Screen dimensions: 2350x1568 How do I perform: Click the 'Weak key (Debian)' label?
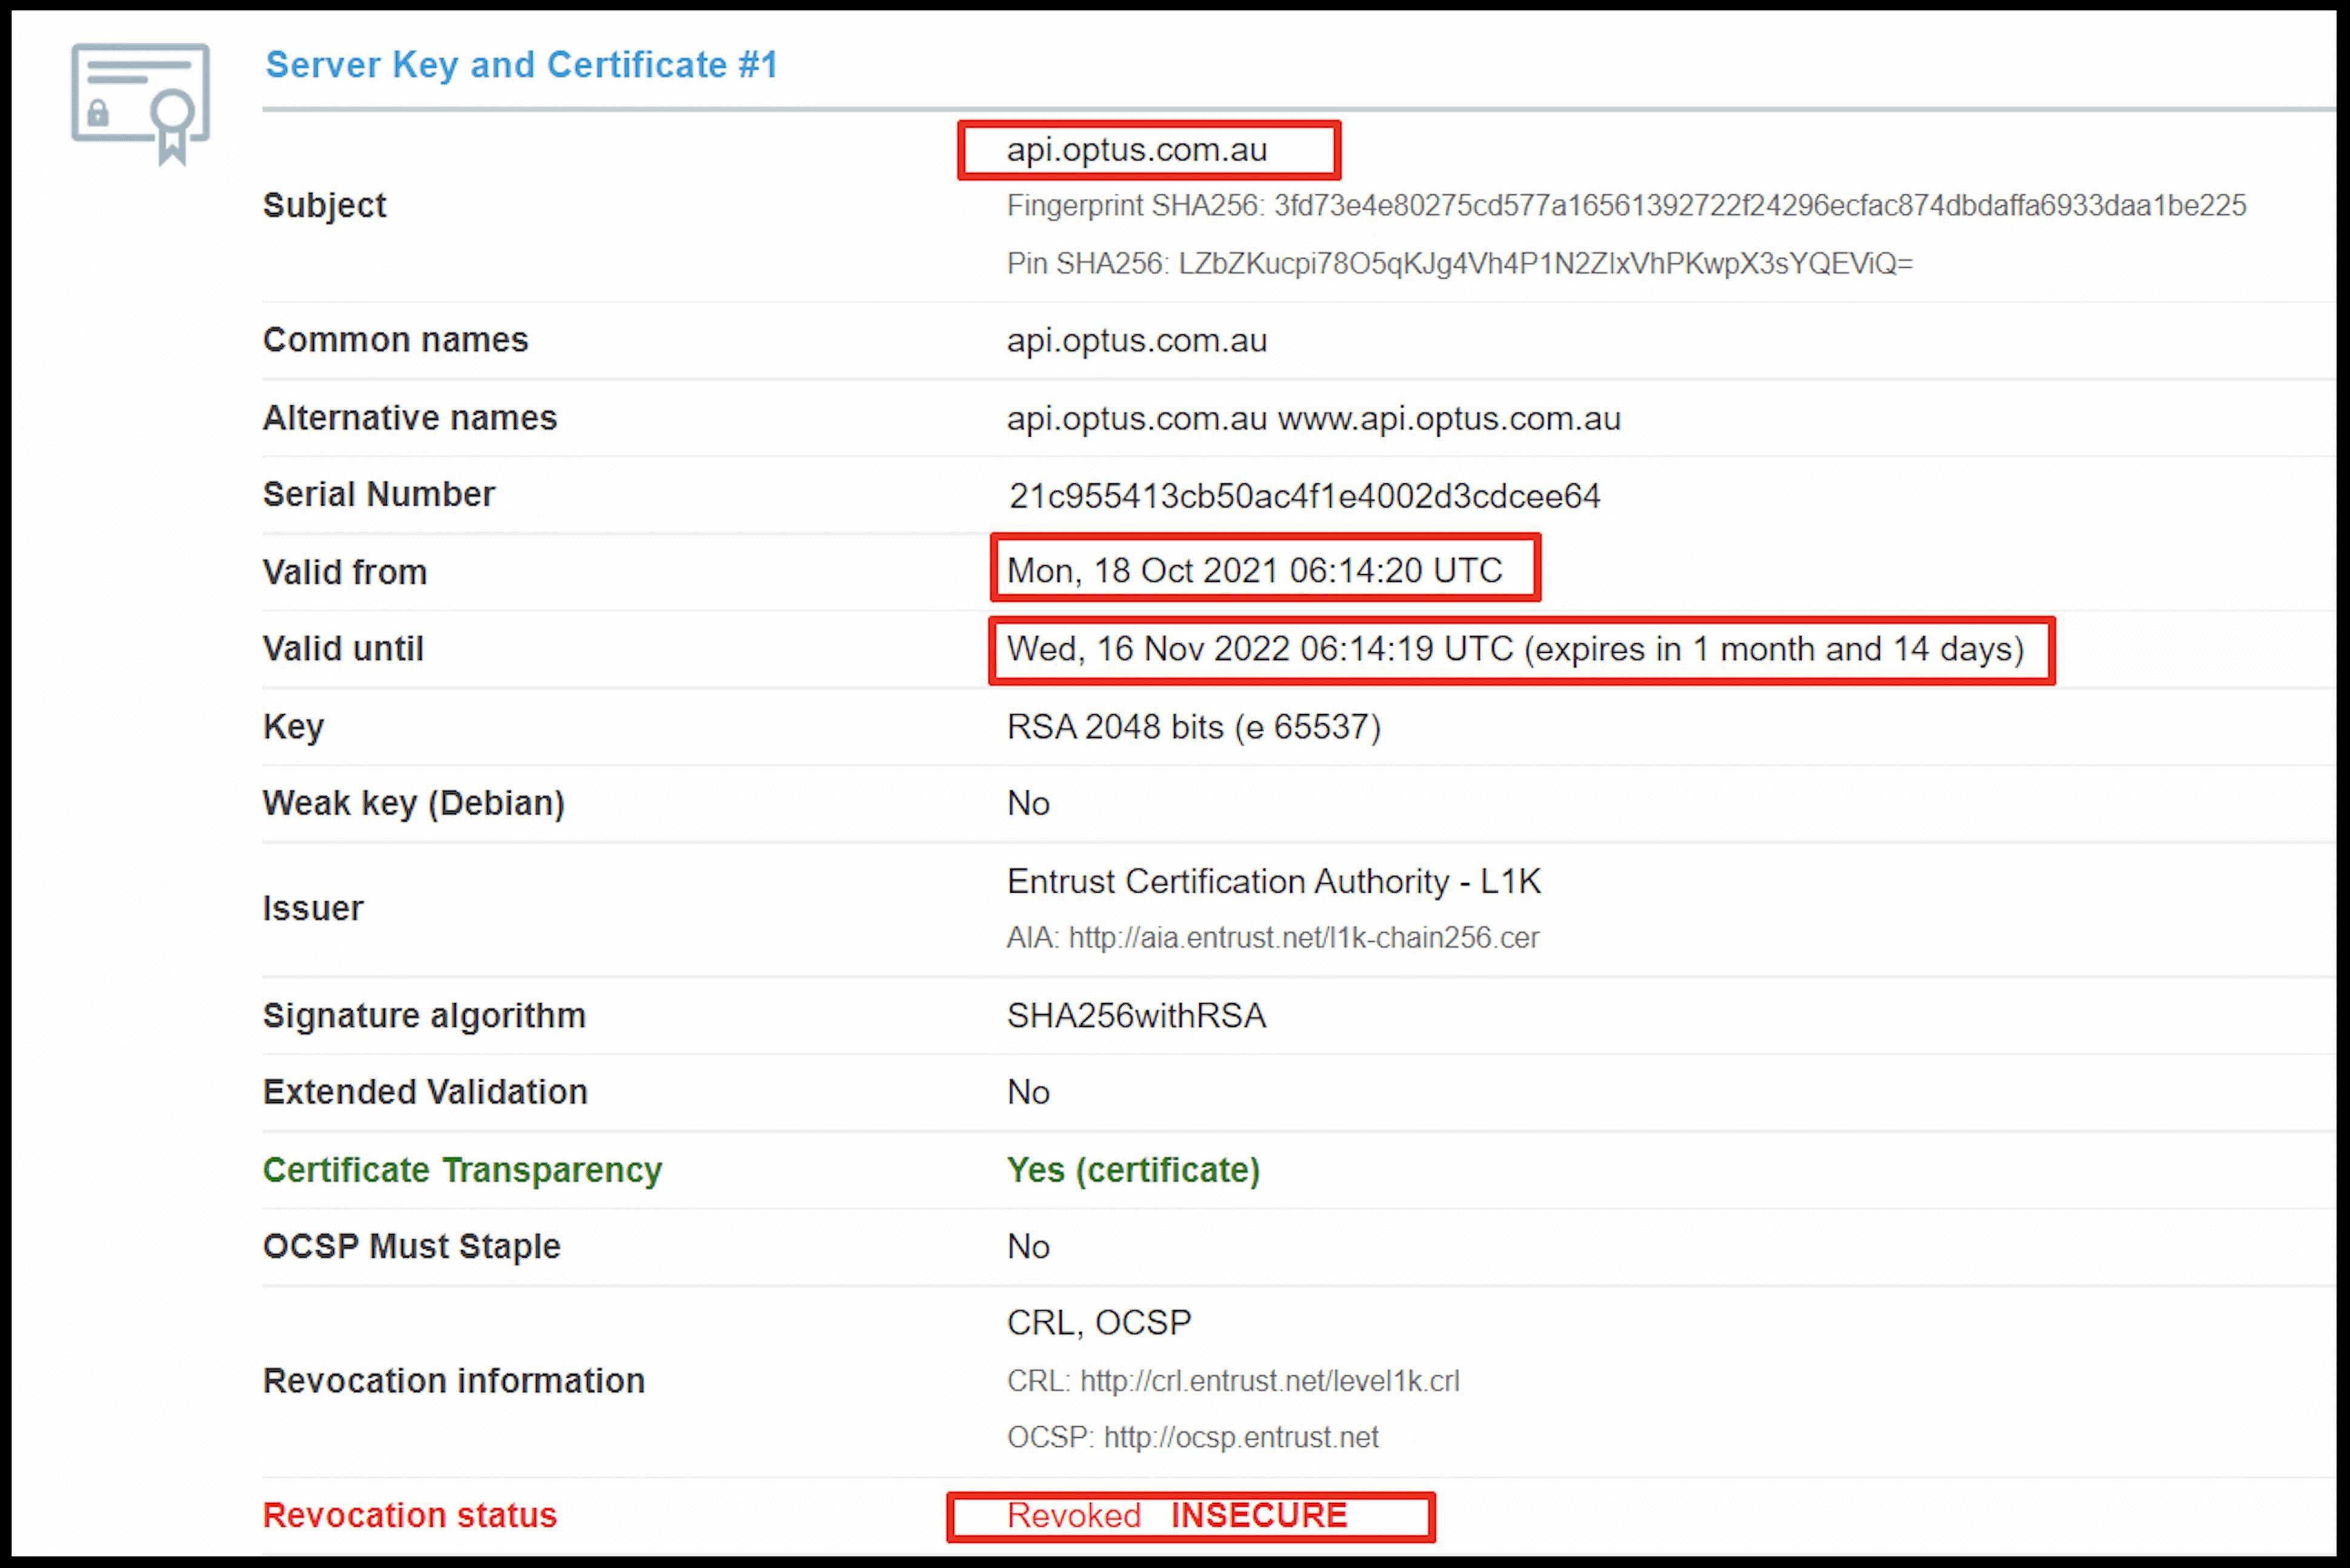pyautogui.click(x=413, y=804)
